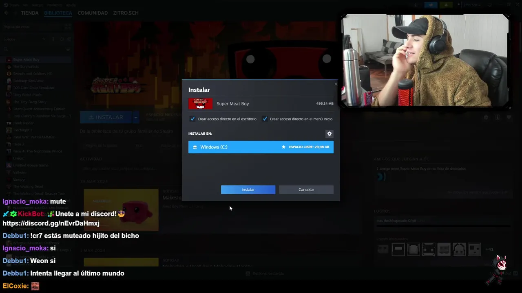Select TCG Card Shop Simulator game icon
This screenshot has height=293, width=522.
coord(9,88)
